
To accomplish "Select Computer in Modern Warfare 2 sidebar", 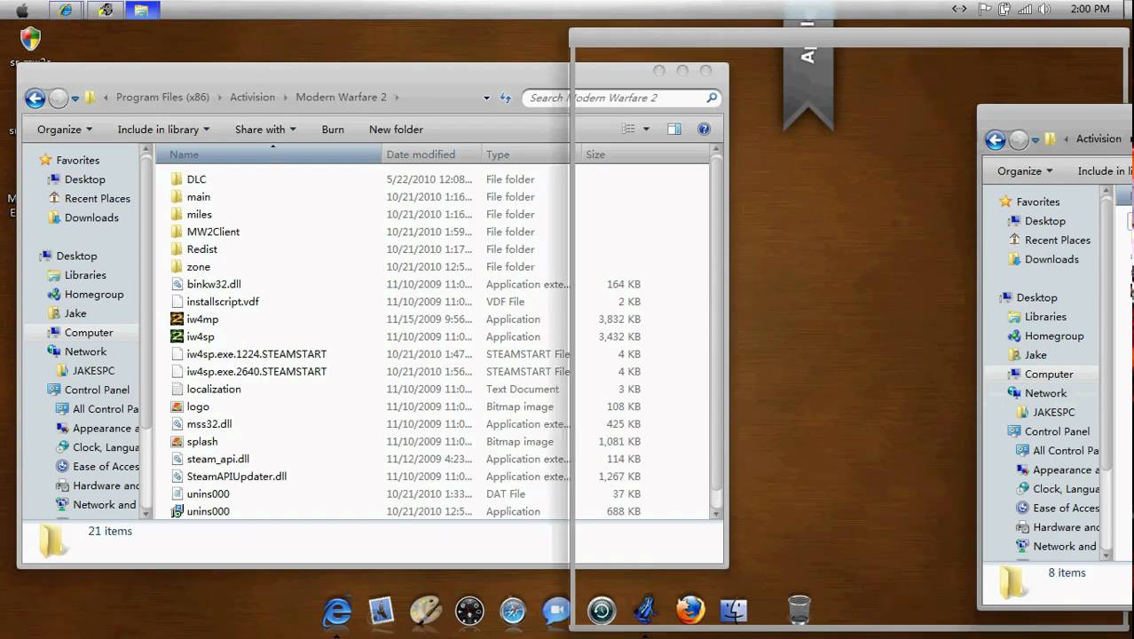I will tap(88, 333).
